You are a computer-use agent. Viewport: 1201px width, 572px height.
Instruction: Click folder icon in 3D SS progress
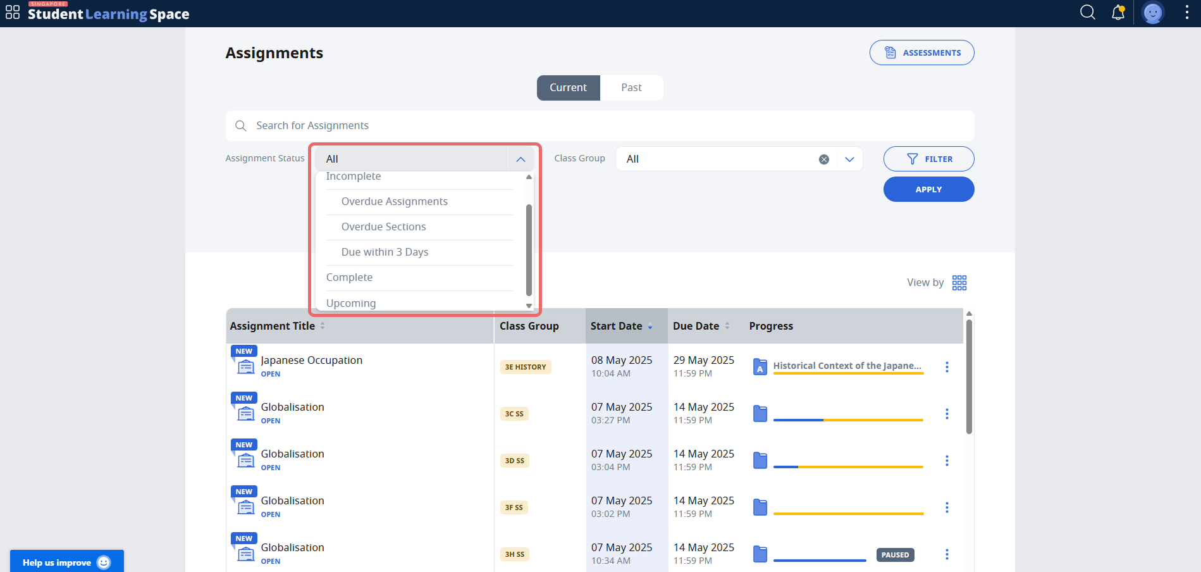click(760, 461)
